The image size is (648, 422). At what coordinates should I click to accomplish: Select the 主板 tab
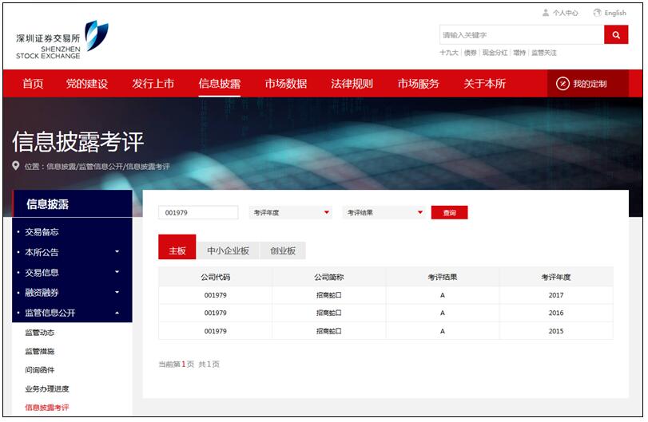click(177, 247)
